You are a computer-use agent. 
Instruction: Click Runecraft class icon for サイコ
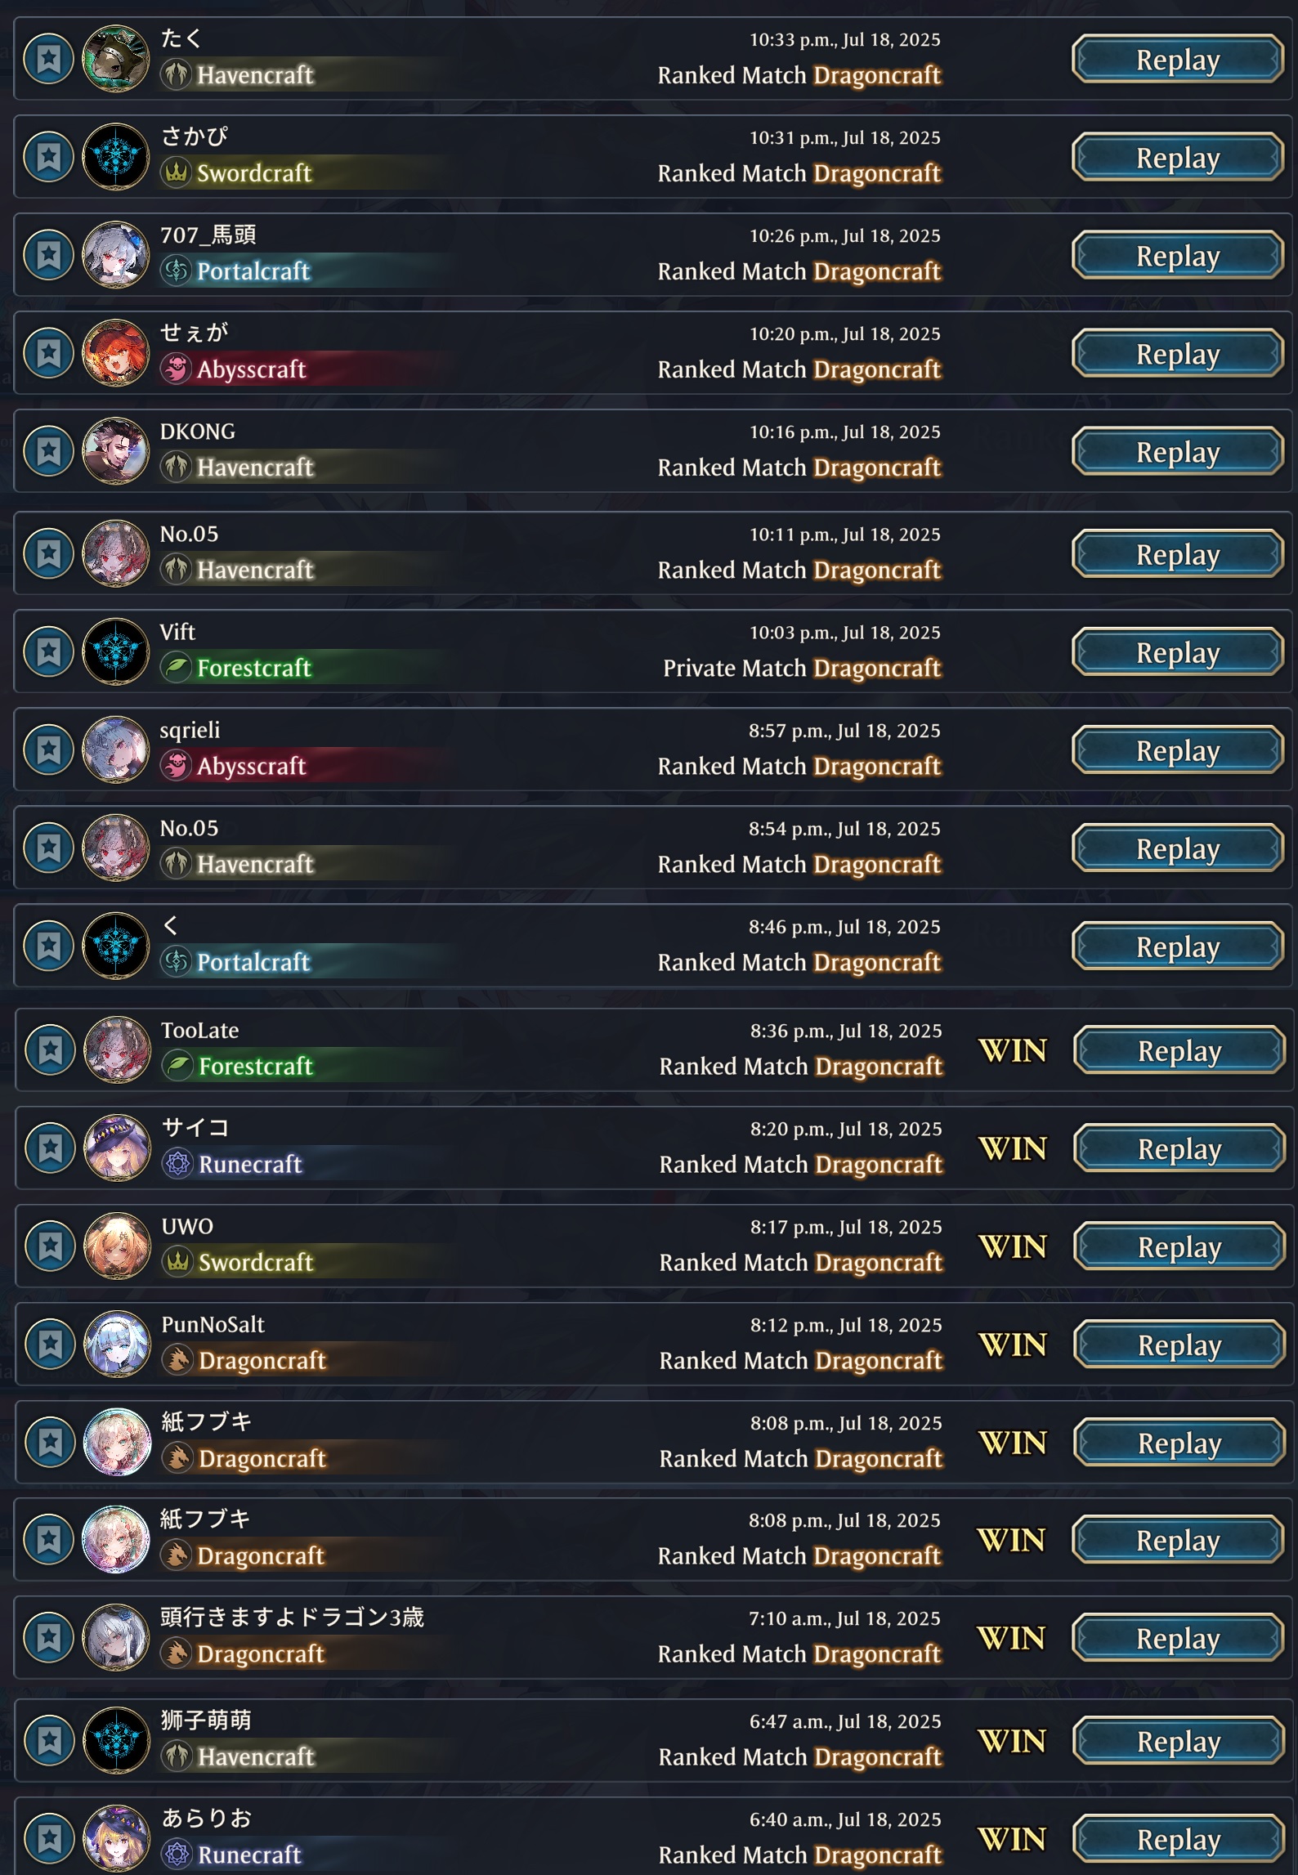click(177, 1164)
